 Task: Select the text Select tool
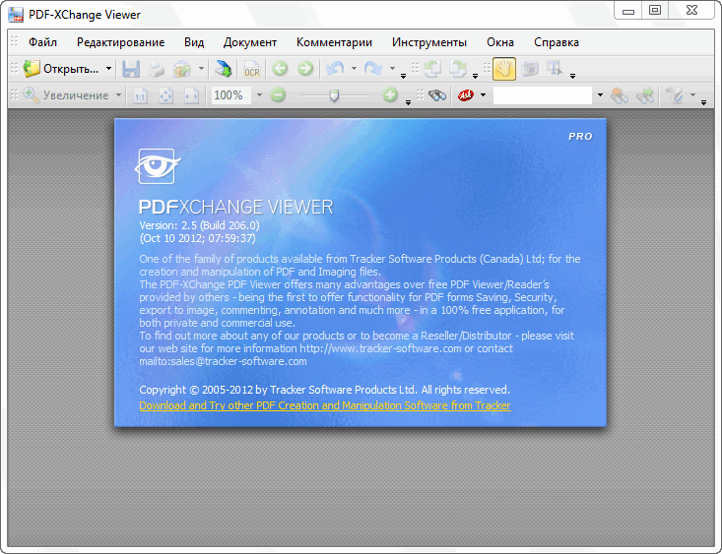click(x=555, y=69)
